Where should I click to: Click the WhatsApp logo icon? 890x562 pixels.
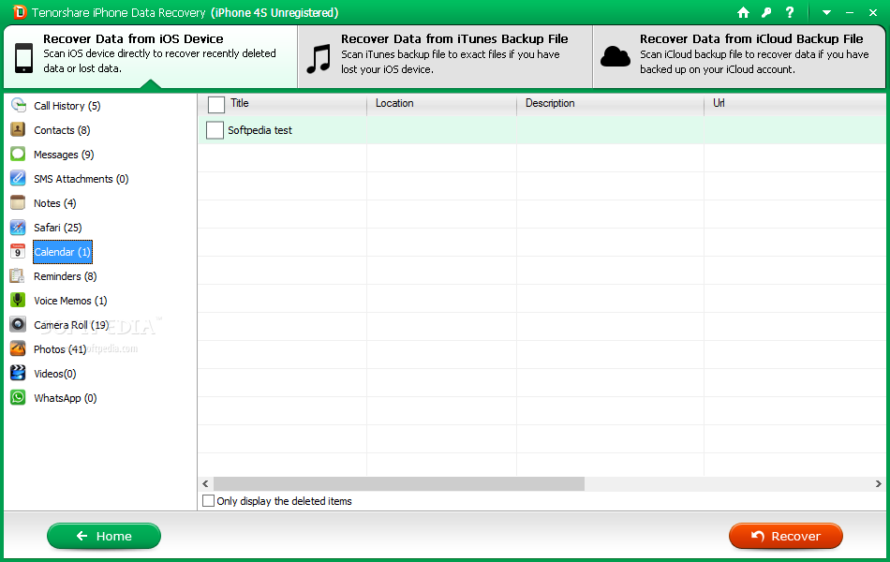tap(18, 397)
